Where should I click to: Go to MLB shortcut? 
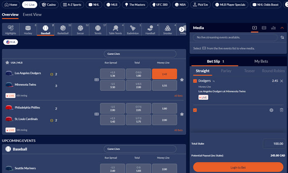pos(112,5)
